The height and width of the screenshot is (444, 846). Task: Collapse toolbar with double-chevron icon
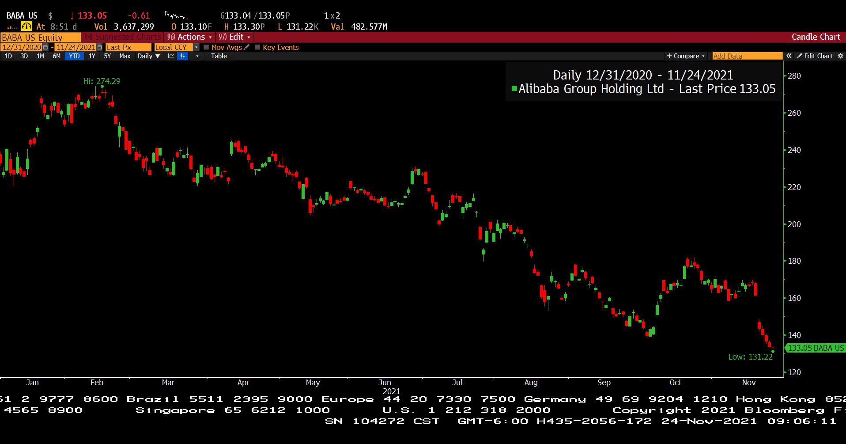click(x=789, y=56)
